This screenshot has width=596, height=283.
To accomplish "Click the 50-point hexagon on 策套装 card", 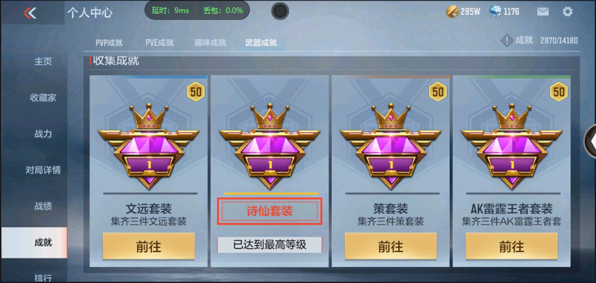I will click(438, 92).
